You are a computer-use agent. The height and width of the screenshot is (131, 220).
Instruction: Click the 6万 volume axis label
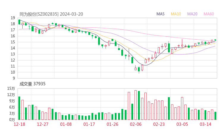12,107
